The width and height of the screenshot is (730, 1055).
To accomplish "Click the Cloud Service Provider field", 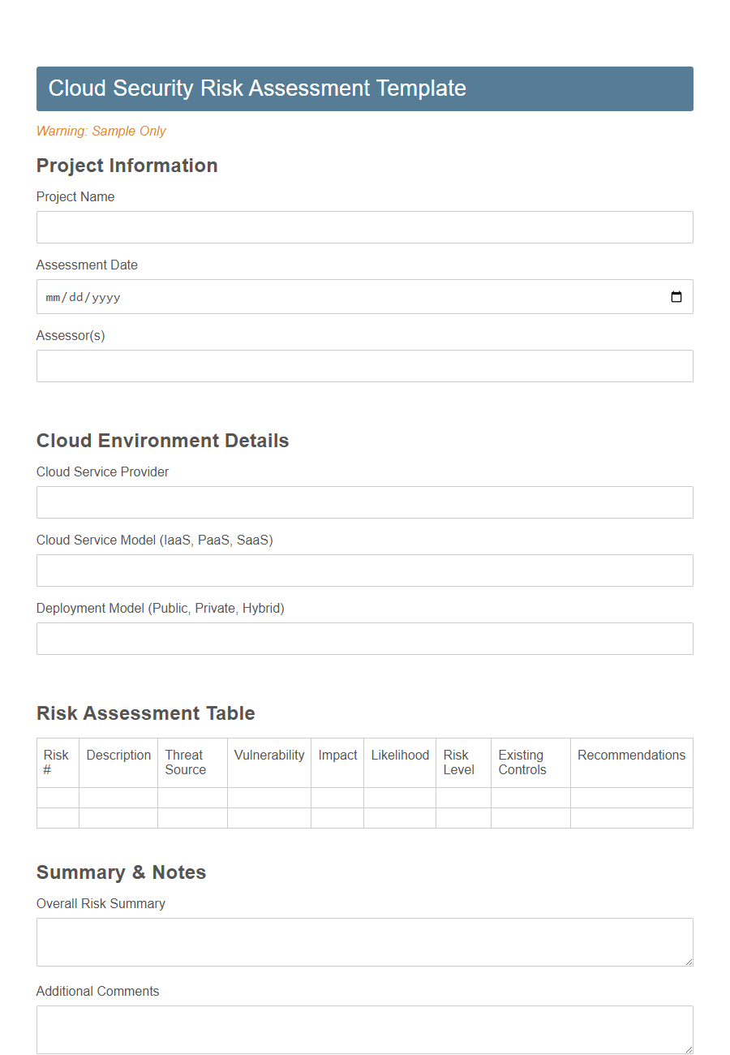I will pos(364,502).
